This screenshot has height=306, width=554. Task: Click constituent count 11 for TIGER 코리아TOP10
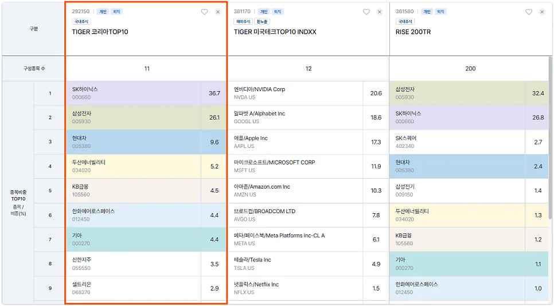click(x=147, y=68)
